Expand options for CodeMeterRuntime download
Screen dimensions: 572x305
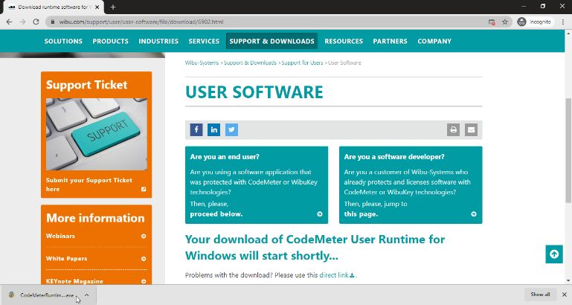(86, 295)
